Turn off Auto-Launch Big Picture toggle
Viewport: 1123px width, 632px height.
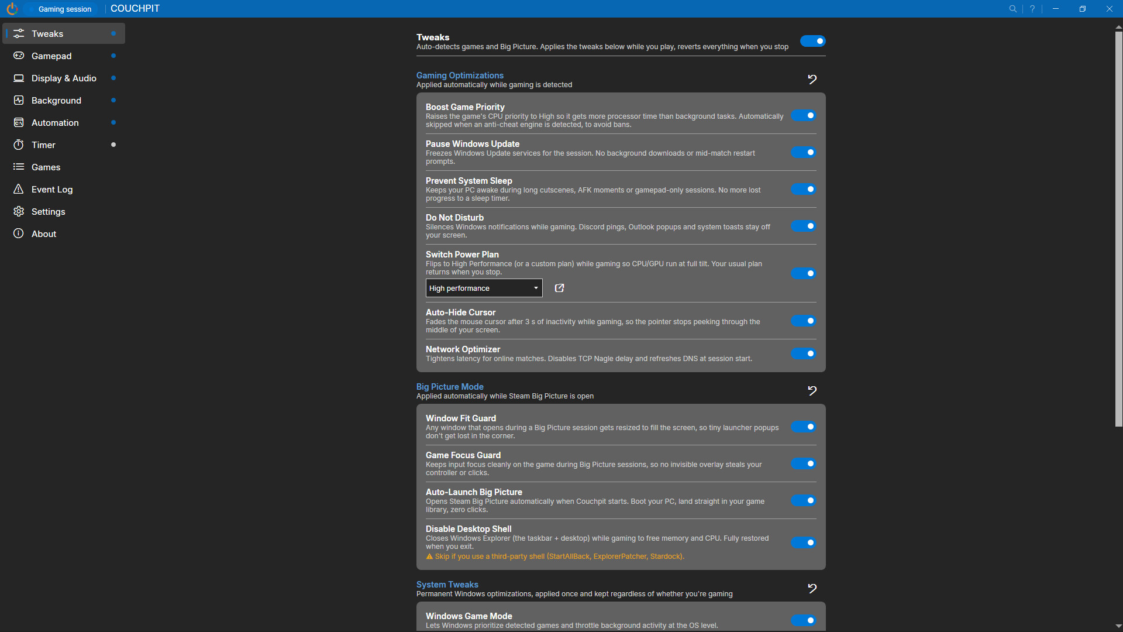tap(804, 500)
